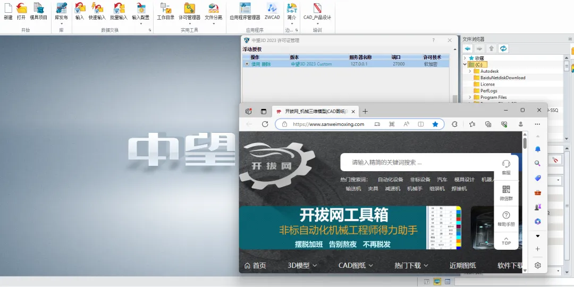Open the 库发布 dropdown arrow

pos(61,24)
